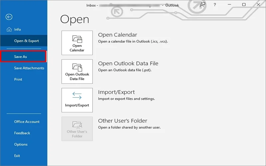Click the Open Calendar button
The image size is (266, 166).
point(77,43)
